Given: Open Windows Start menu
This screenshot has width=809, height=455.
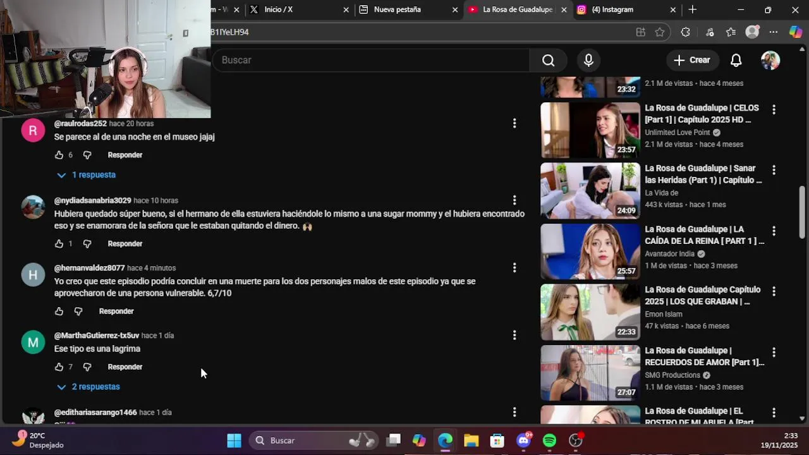Looking at the screenshot, I should [234, 440].
